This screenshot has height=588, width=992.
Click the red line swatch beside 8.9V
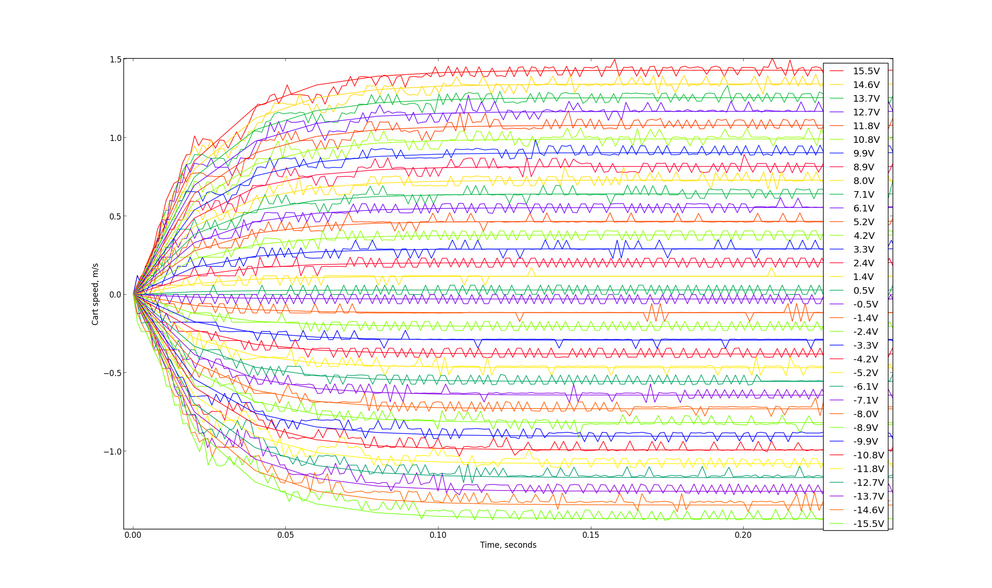point(836,167)
